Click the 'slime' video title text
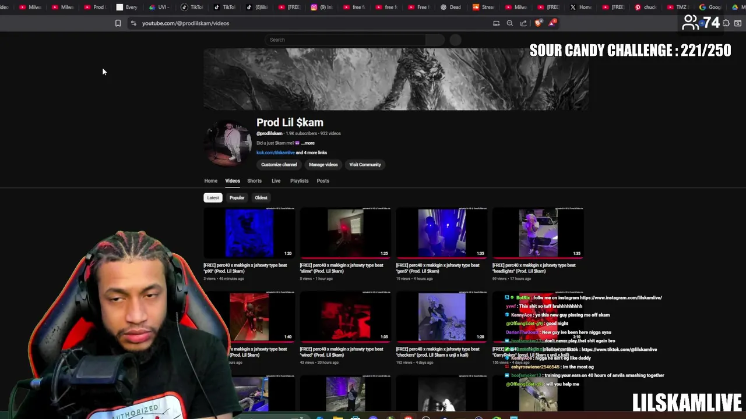The height and width of the screenshot is (419, 746). coord(341,268)
